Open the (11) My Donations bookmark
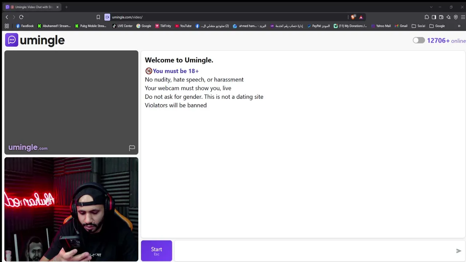The image size is (466, 262). (350, 26)
